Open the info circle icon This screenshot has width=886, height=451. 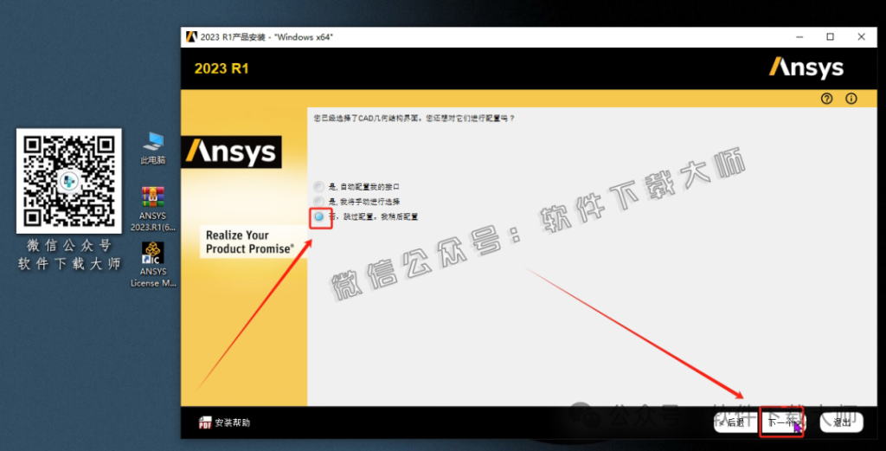[x=851, y=99]
